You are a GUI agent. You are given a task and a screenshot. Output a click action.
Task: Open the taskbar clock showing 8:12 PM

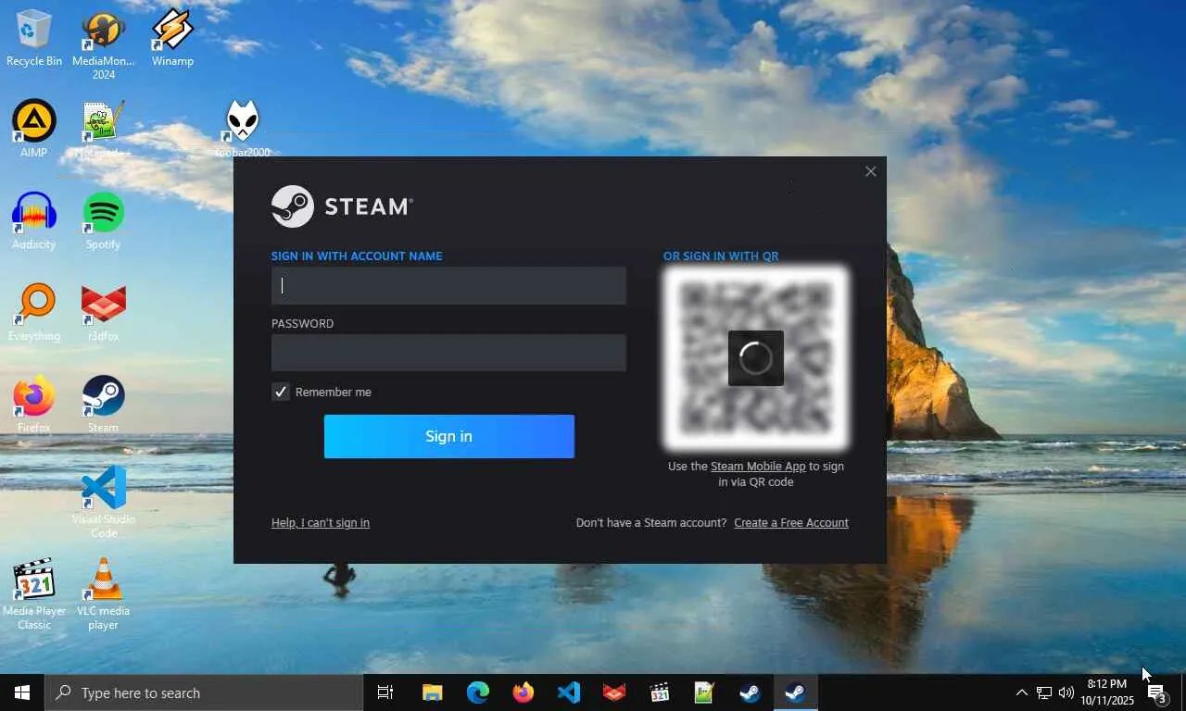click(1107, 692)
